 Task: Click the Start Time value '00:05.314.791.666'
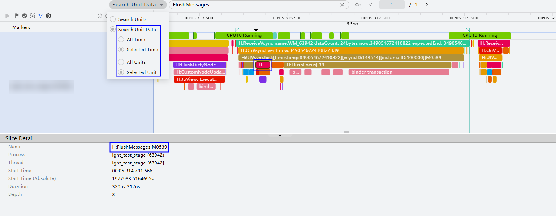pyautogui.click(x=132, y=171)
